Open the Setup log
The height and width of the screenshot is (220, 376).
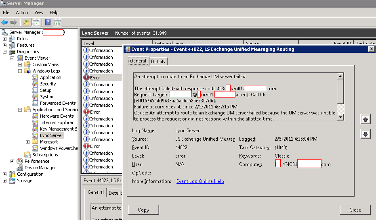pyautogui.click(x=46, y=90)
